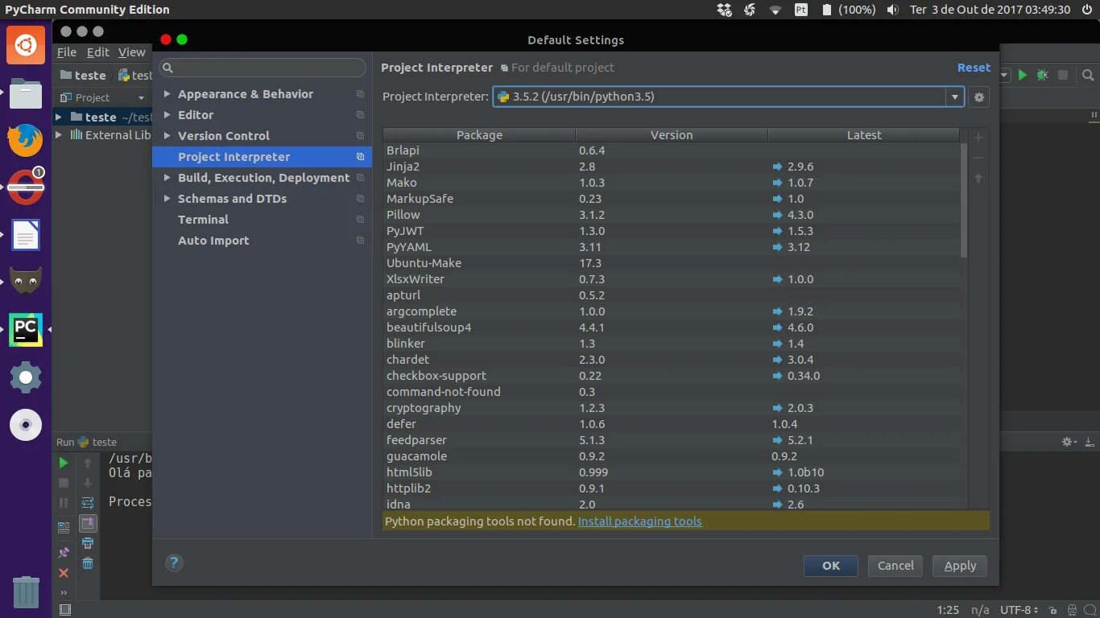1100x618 pixels.
Task: Expand the Version Control settings section
Action: pyautogui.click(x=167, y=136)
